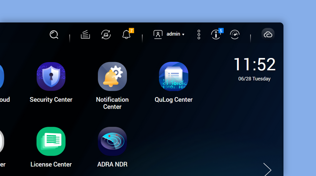Viewport: 316px width, 176px height.
Task: Open the external devices icon
Action: 106,35
